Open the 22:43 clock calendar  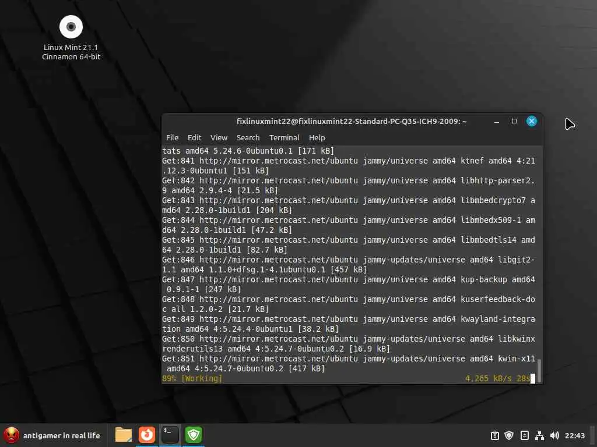[x=574, y=435]
